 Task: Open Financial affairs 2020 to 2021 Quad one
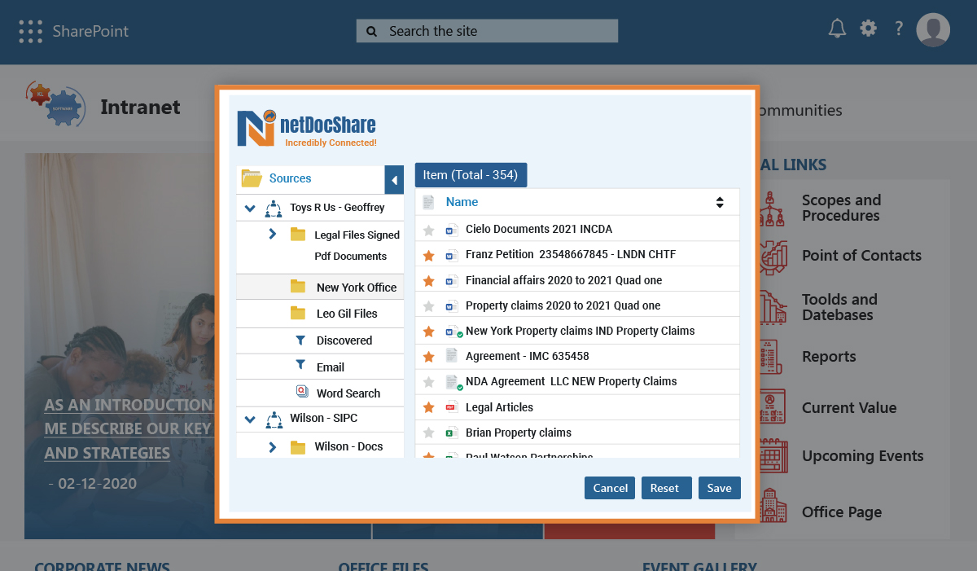point(563,280)
